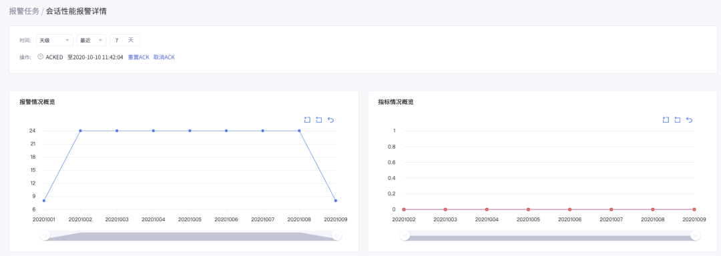Image resolution: width=721 pixels, height=256 pixels.
Task: Click left slider handle under 指标情况概览 chart
Action: 404,235
